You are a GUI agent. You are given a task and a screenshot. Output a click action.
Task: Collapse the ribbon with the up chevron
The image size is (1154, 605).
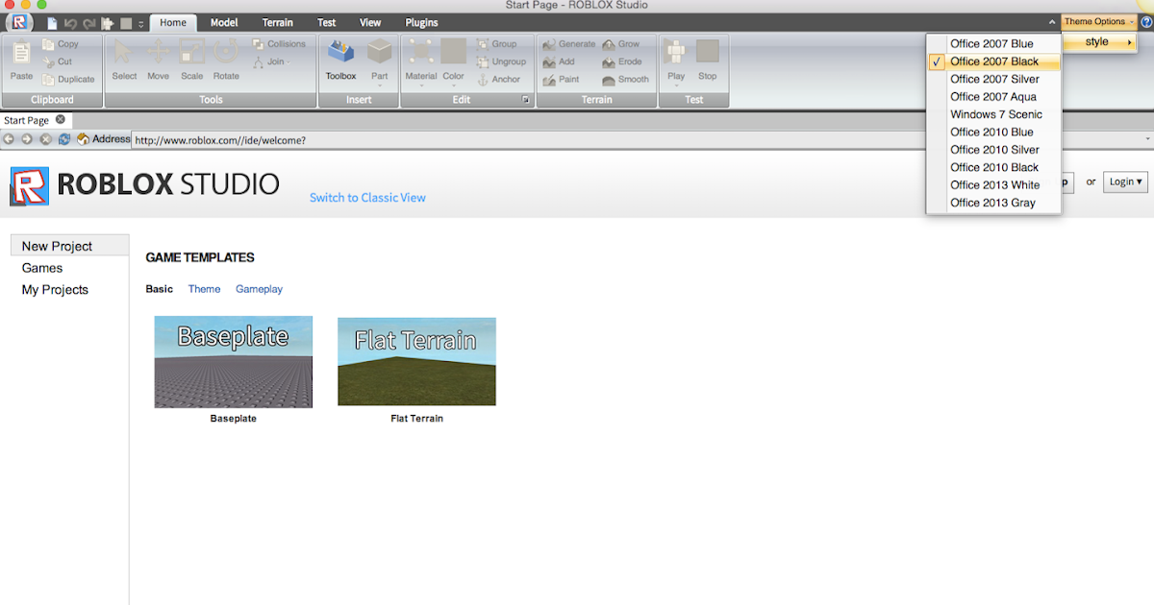tap(1052, 22)
